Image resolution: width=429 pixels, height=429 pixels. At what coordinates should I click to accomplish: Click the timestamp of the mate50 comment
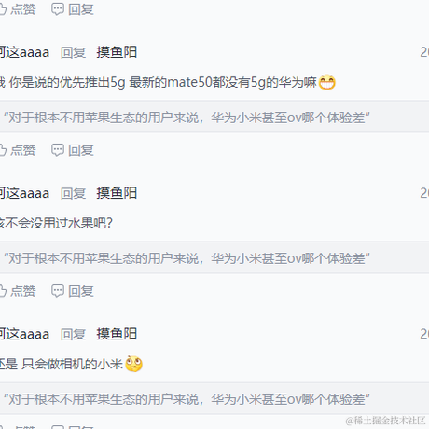(424, 52)
